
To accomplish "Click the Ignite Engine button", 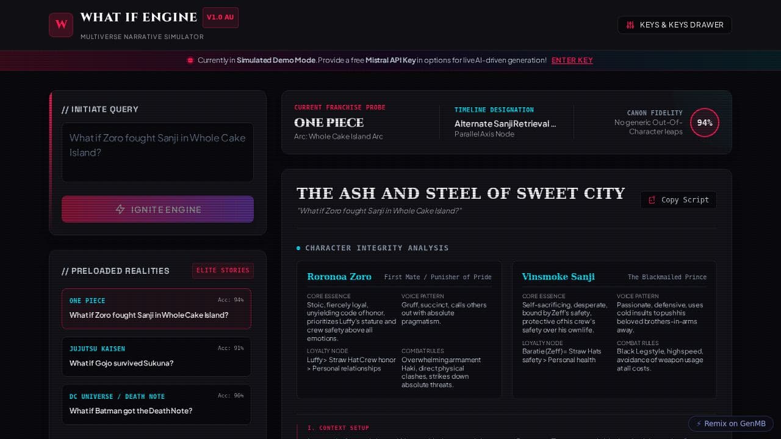I will point(157,209).
